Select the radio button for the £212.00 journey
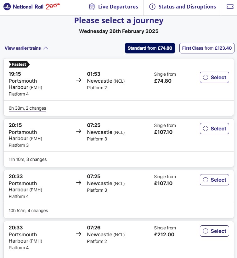 click(x=206, y=231)
